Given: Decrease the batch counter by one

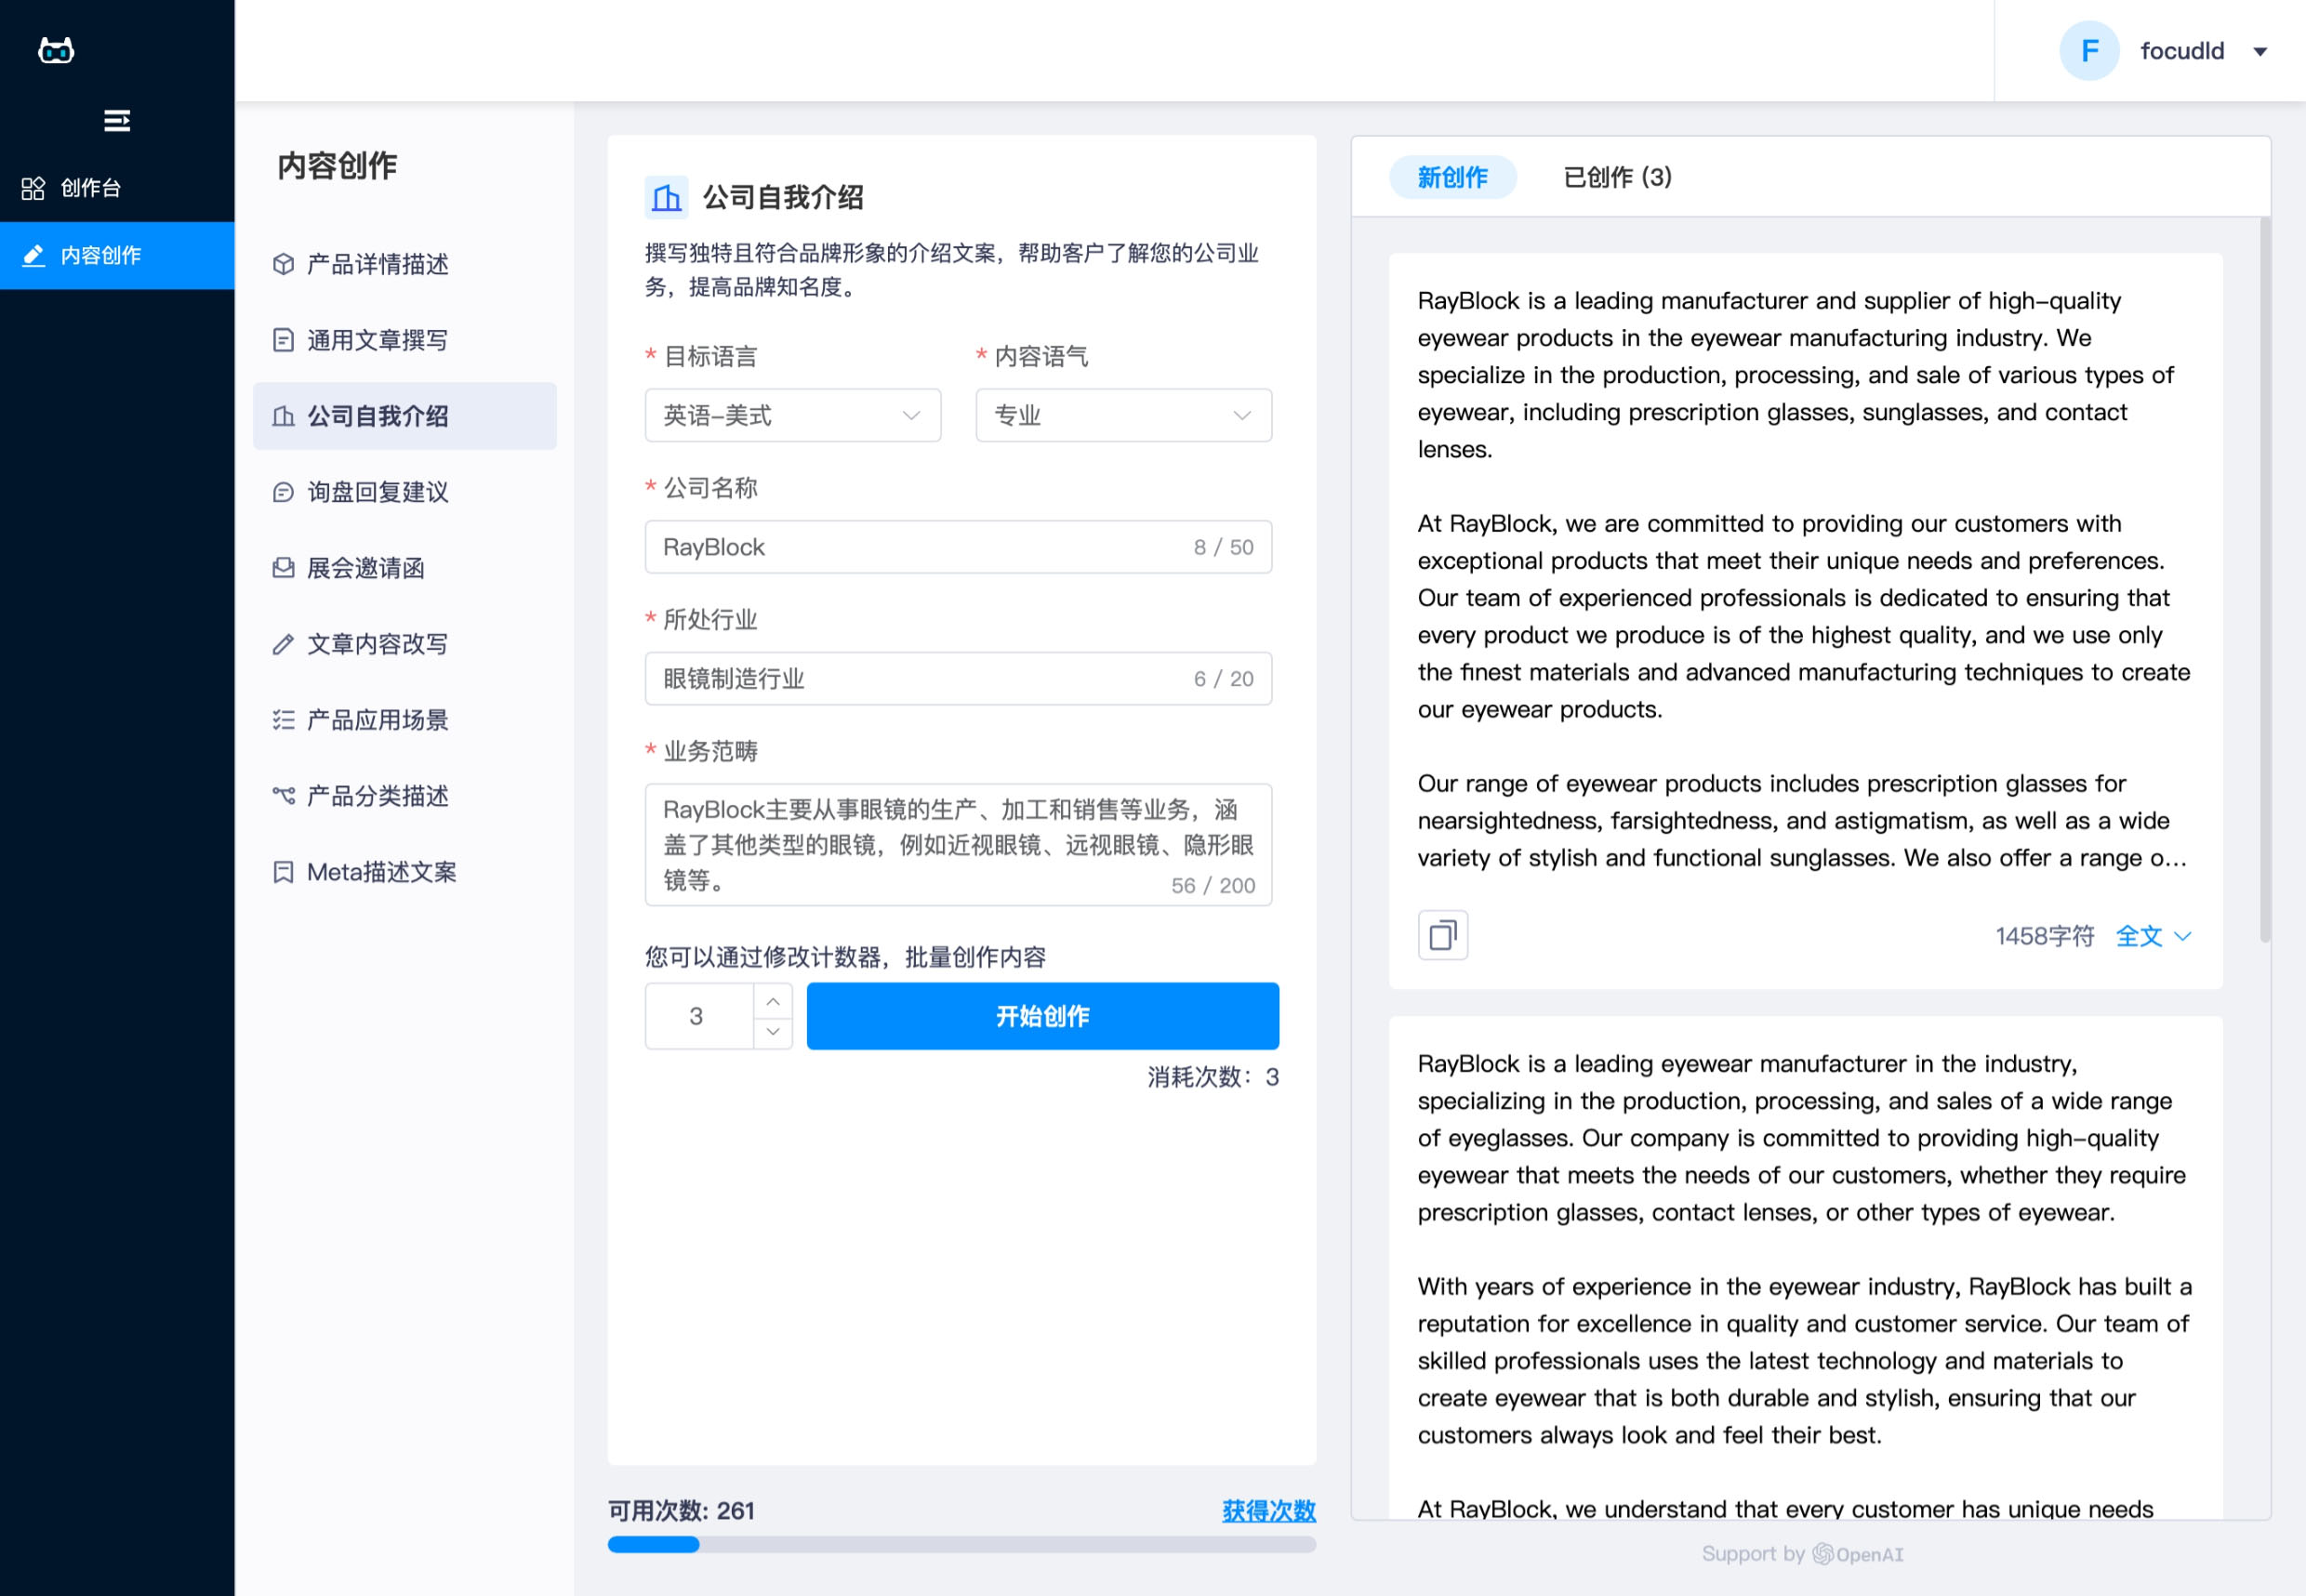Looking at the screenshot, I should tap(773, 1031).
